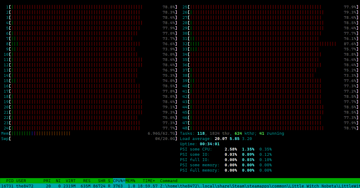
Task: Click PSI some CPU value 2.58%
Action: coord(231,149)
